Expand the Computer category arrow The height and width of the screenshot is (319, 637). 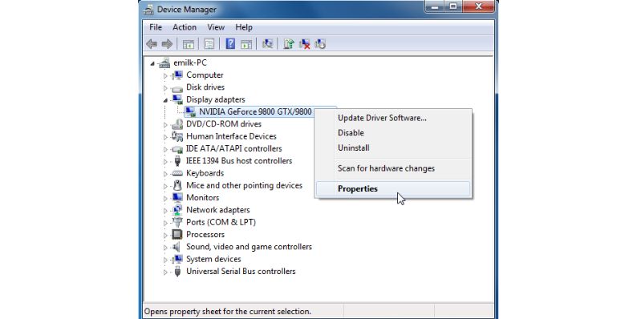[165, 75]
